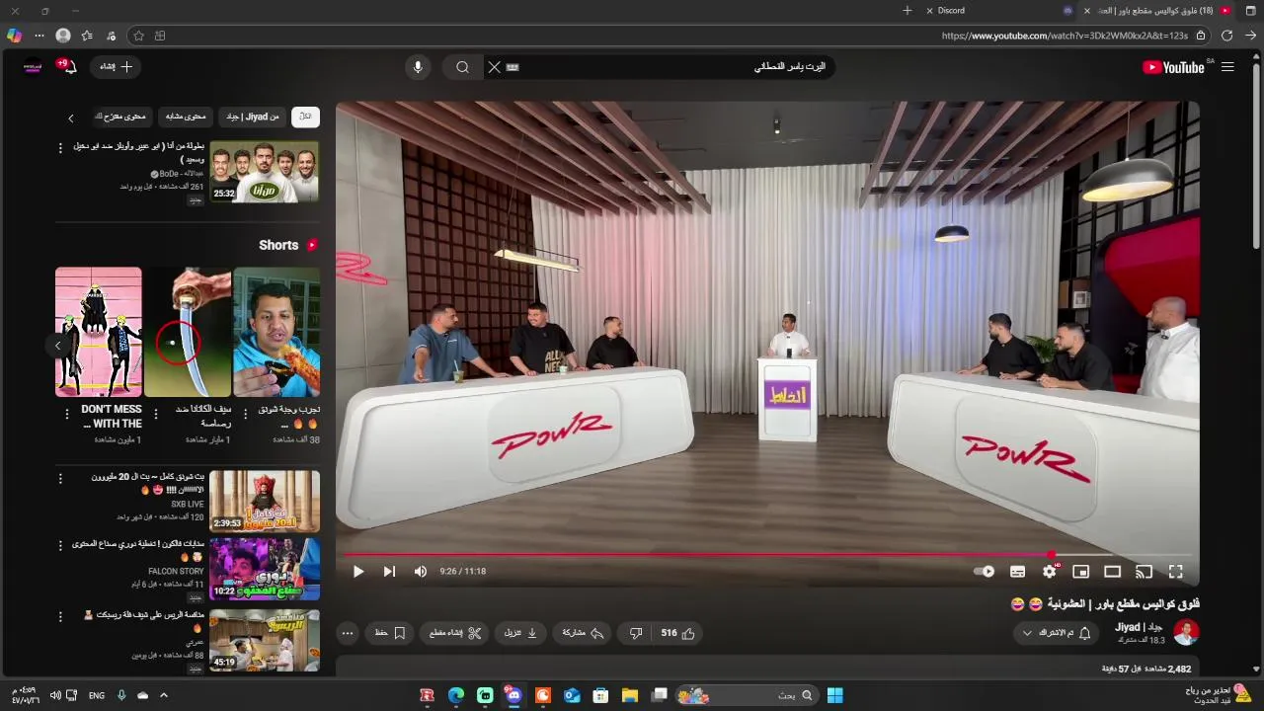
Task: Click the download (تنزيل) button
Action: tap(520, 633)
